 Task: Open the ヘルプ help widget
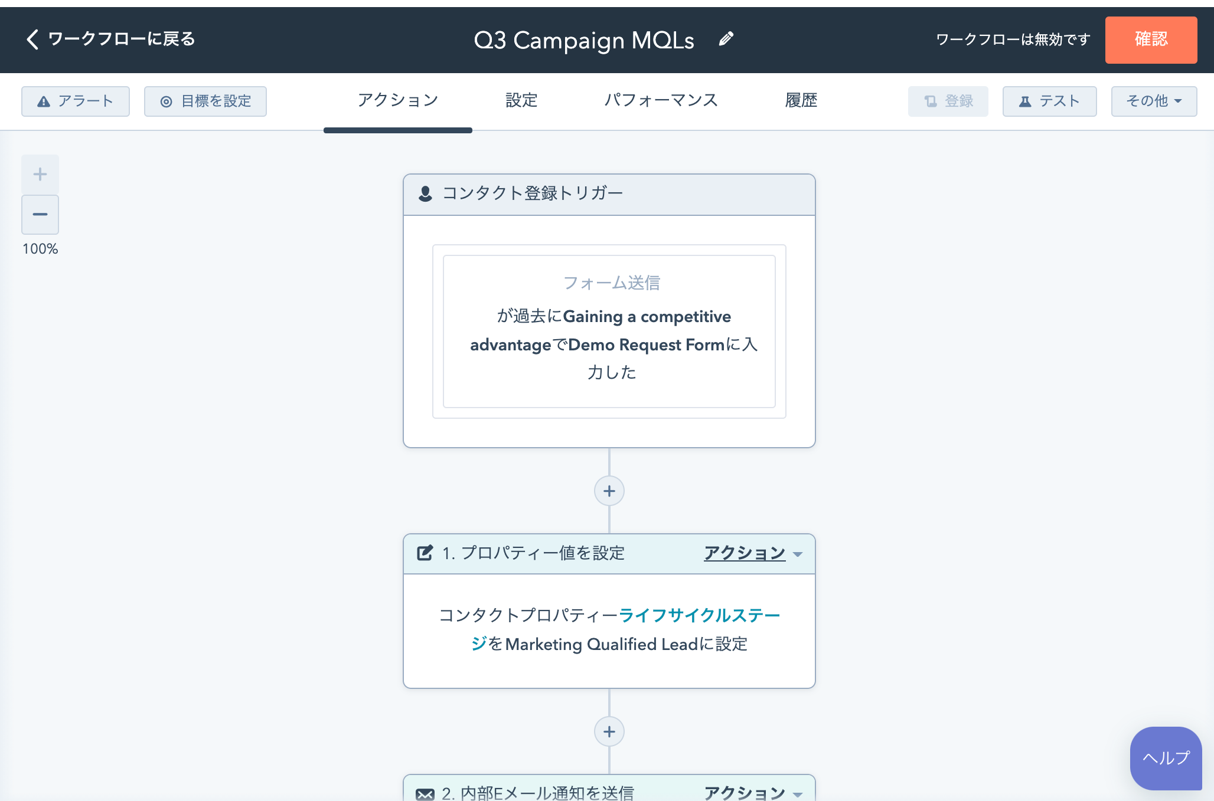pyautogui.click(x=1166, y=758)
